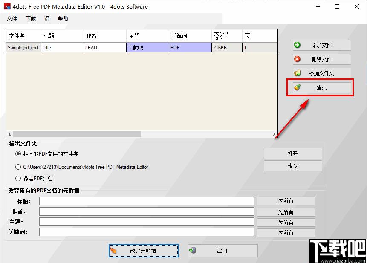Click the 216KB size cell
Screen dimensions: 367x263
click(x=227, y=47)
